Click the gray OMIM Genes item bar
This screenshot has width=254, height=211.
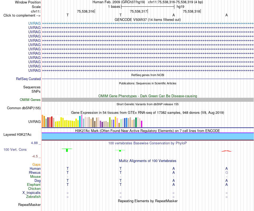pyautogui.click(x=148, y=100)
